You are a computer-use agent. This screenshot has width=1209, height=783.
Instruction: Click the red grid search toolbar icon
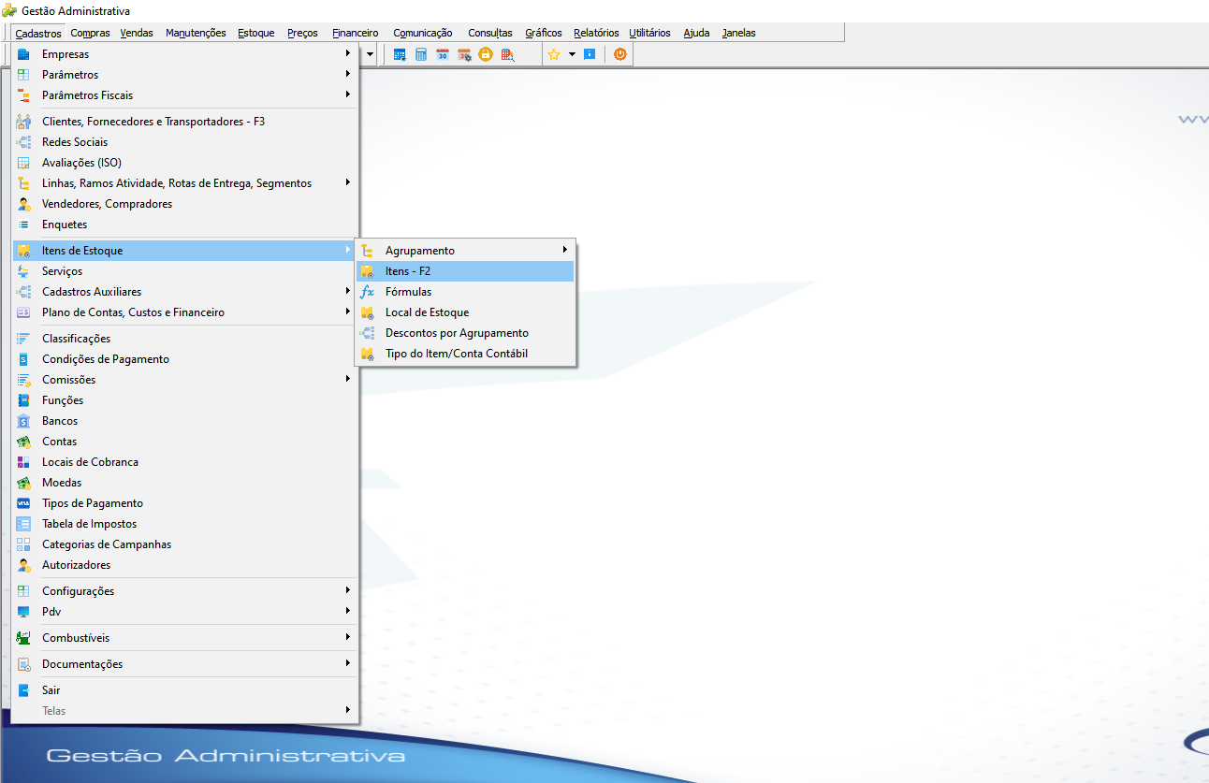pos(507,54)
